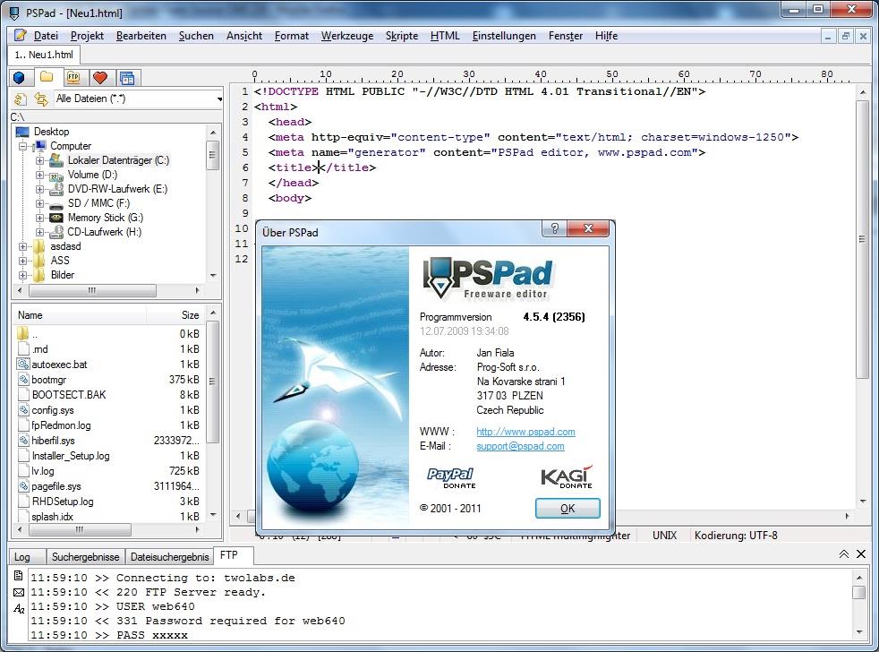Sort file list by Name column
This screenshot has height=652, width=879.
pos(79,315)
